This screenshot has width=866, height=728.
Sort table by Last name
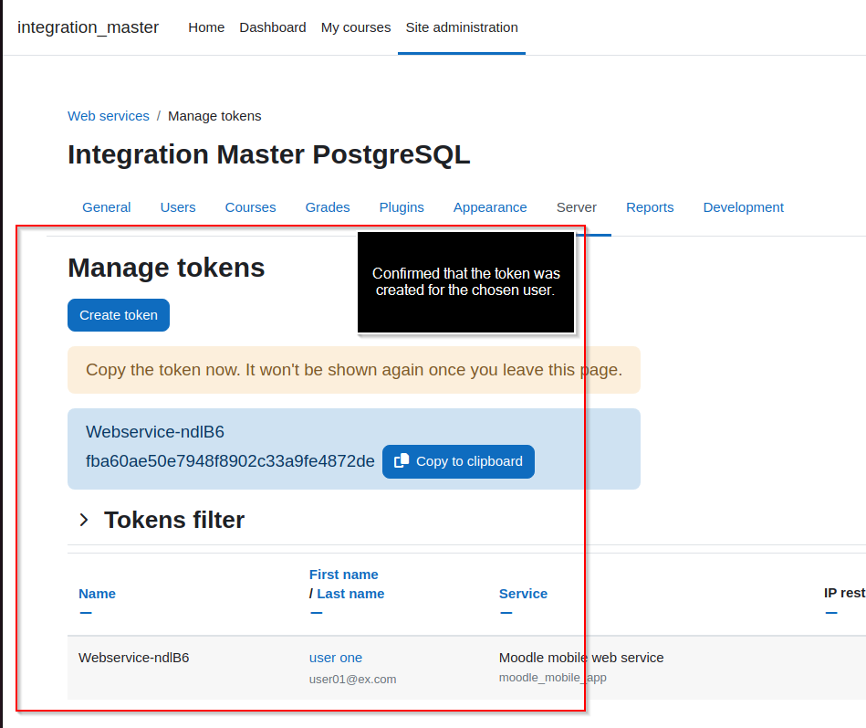(350, 594)
